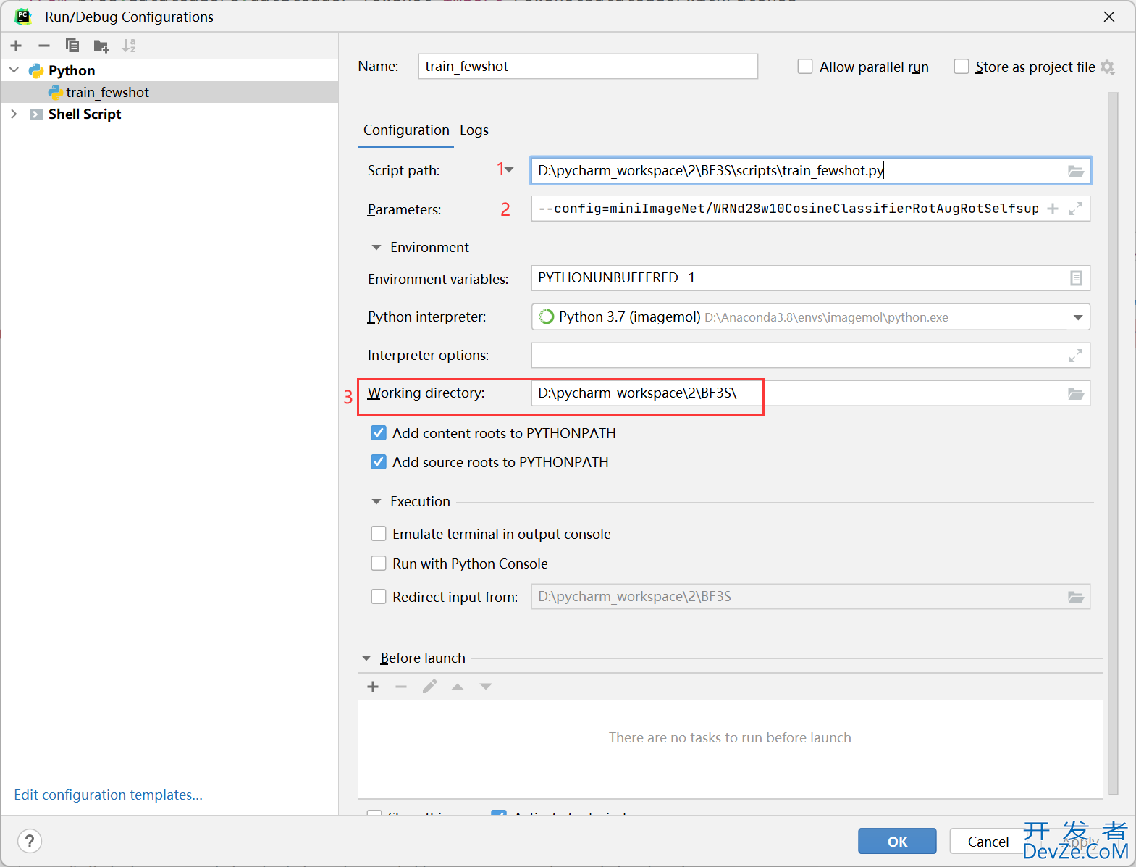Remove the selected configuration

click(44, 46)
